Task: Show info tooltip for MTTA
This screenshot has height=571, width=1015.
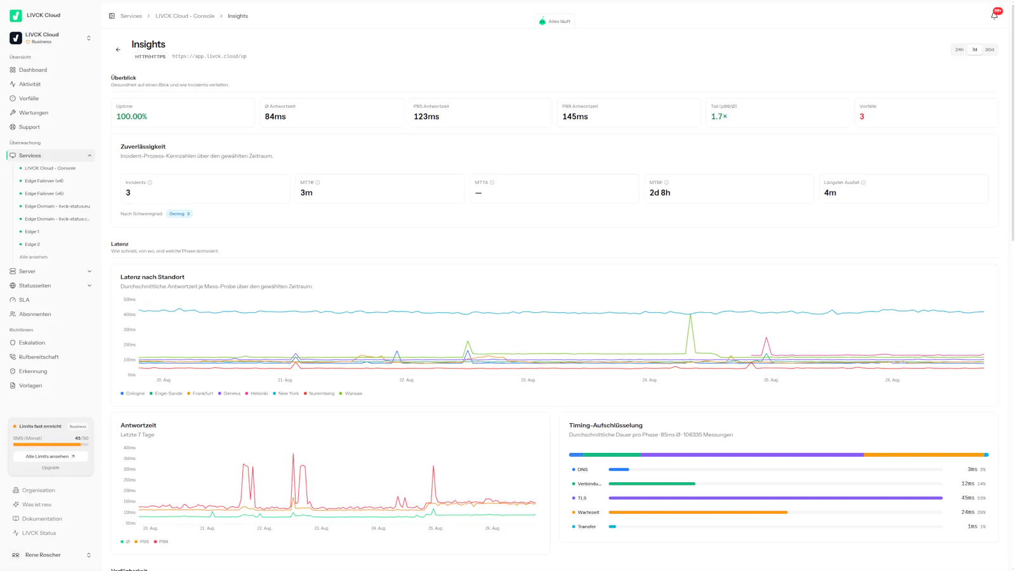Action: (x=492, y=183)
